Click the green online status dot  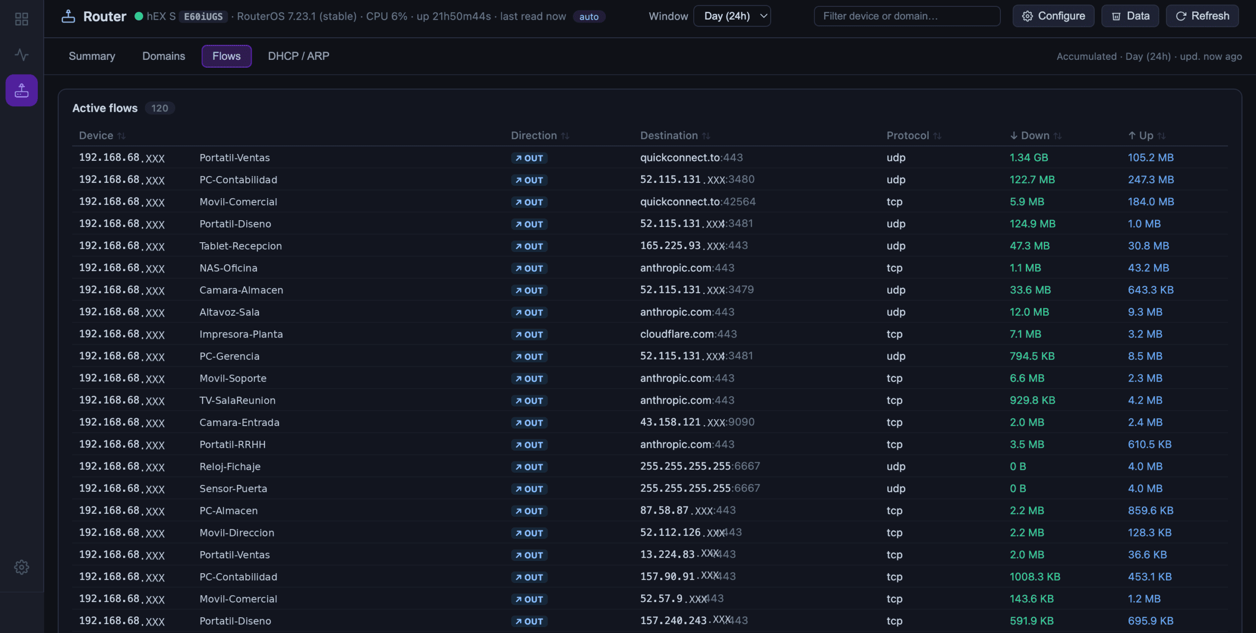[x=139, y=16]
